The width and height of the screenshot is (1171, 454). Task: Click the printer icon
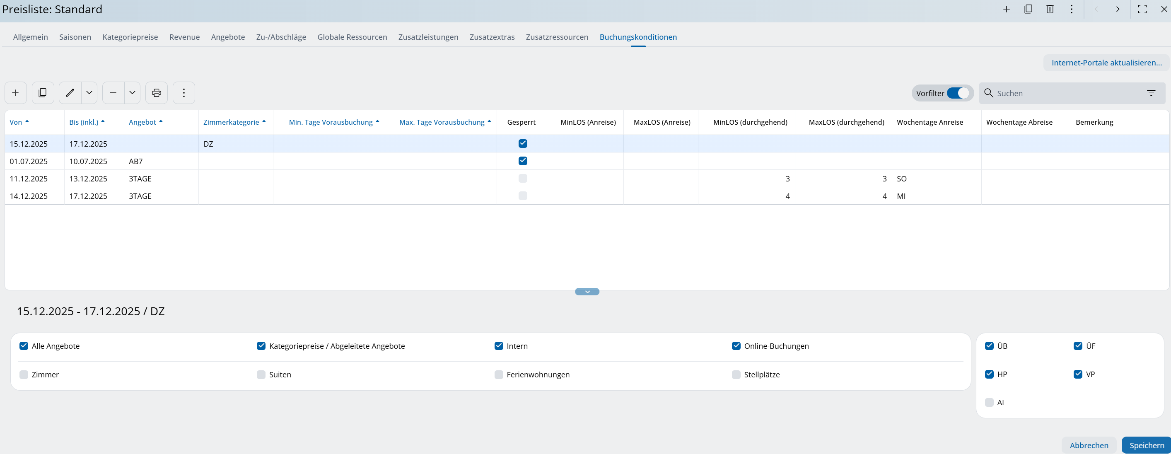[157, 93]
